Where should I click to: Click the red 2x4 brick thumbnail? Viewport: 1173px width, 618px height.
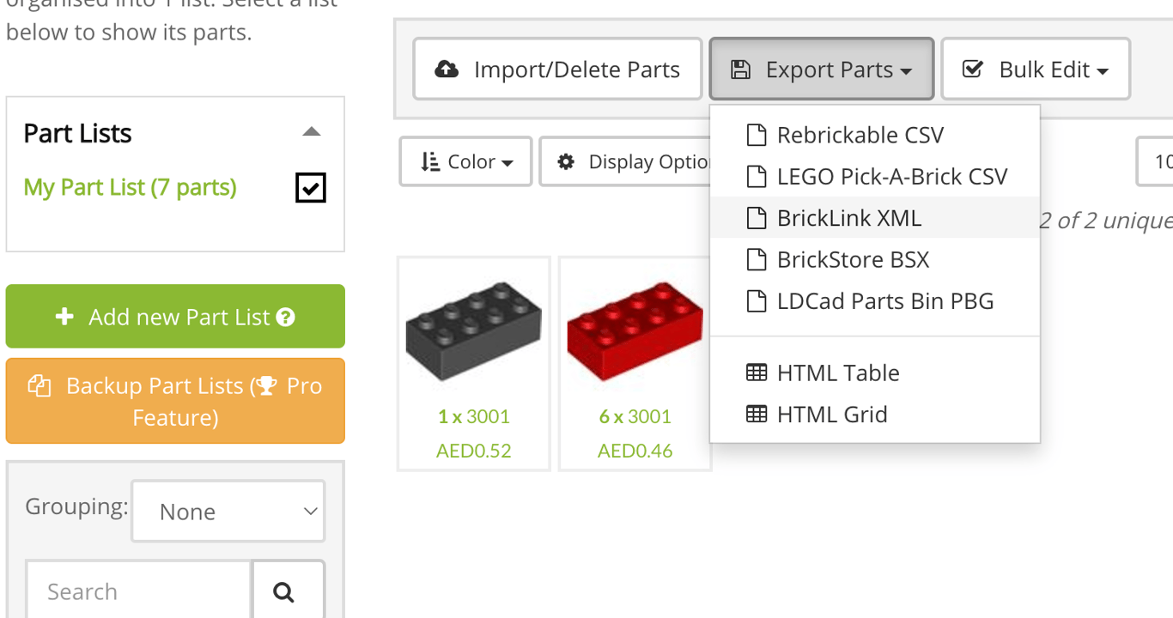click(x=635, y=331)
